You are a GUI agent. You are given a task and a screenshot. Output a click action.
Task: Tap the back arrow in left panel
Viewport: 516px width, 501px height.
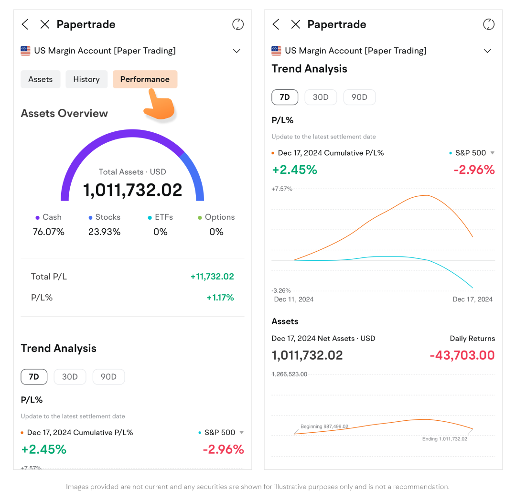(25, 24)
